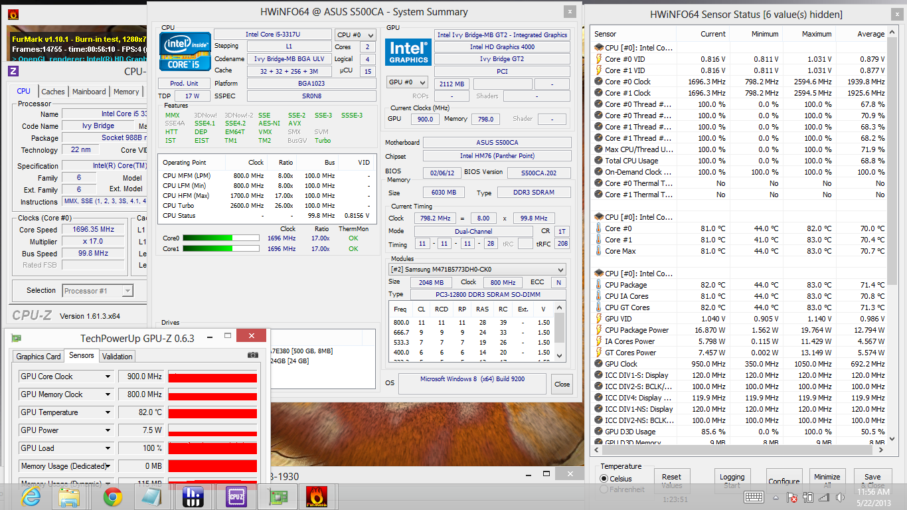
Task: Click the CPU-Z purple Z logo icon
Action: point(13,71)
